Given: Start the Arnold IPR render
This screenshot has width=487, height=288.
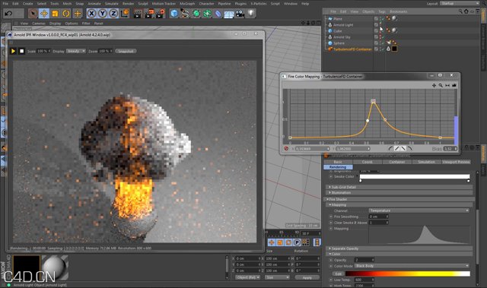Looking at the screenshot, I should (x=13, y=51).
